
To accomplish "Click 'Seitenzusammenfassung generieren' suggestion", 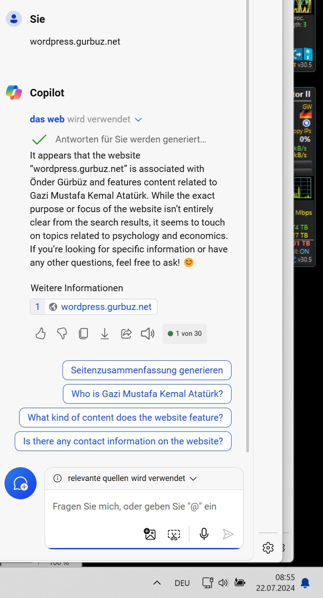I will coord(147,370).
